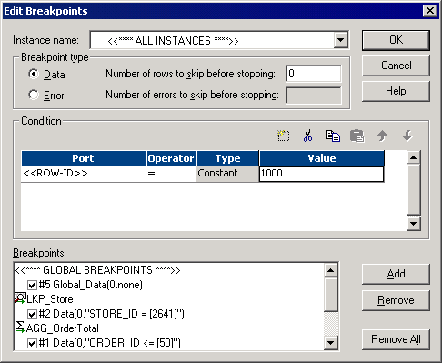The image size is (442, 363).
Task: Select the #1 Data ORDER_ID breakpoint text
Action: [109, 343]
